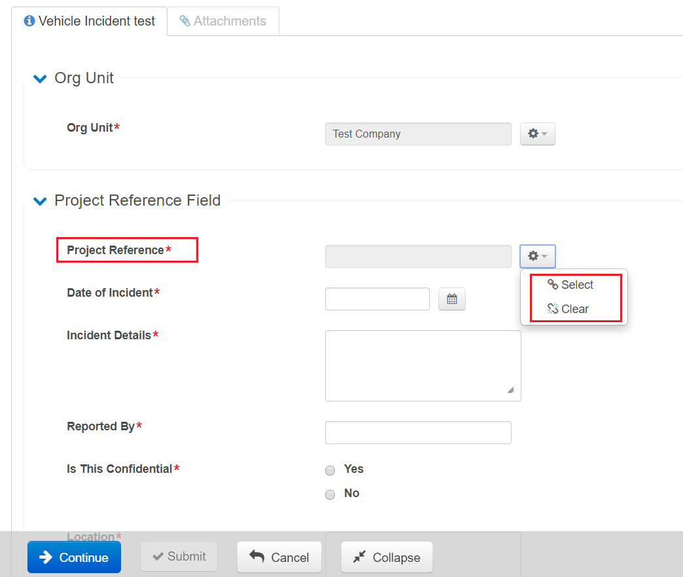683x577 pixels.
Task: Click the Project Reference gear dropdown
Action: 537,256
